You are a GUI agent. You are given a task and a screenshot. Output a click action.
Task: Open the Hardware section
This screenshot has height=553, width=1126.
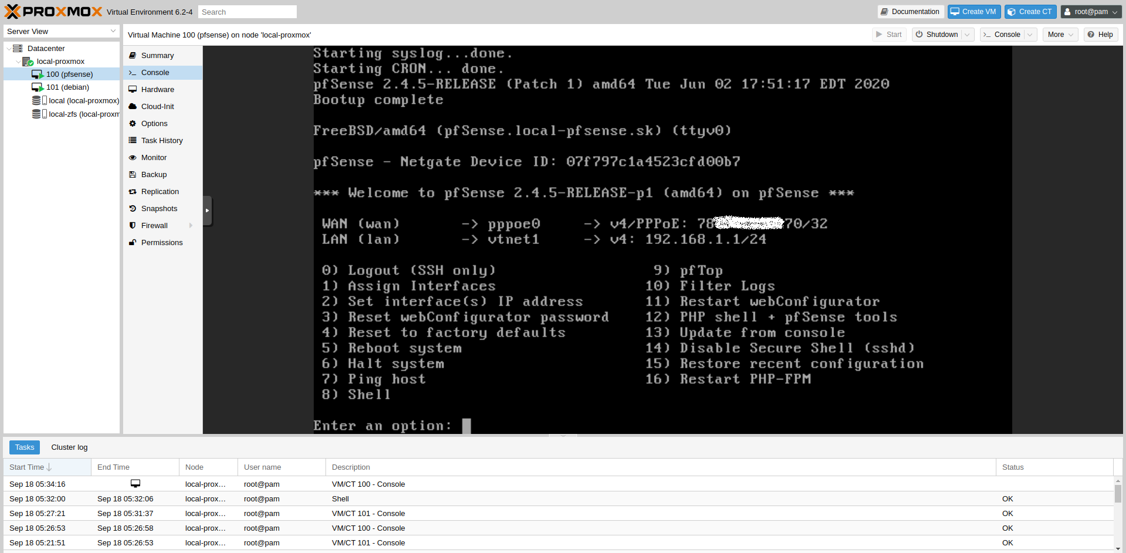(x=162, y=90)
